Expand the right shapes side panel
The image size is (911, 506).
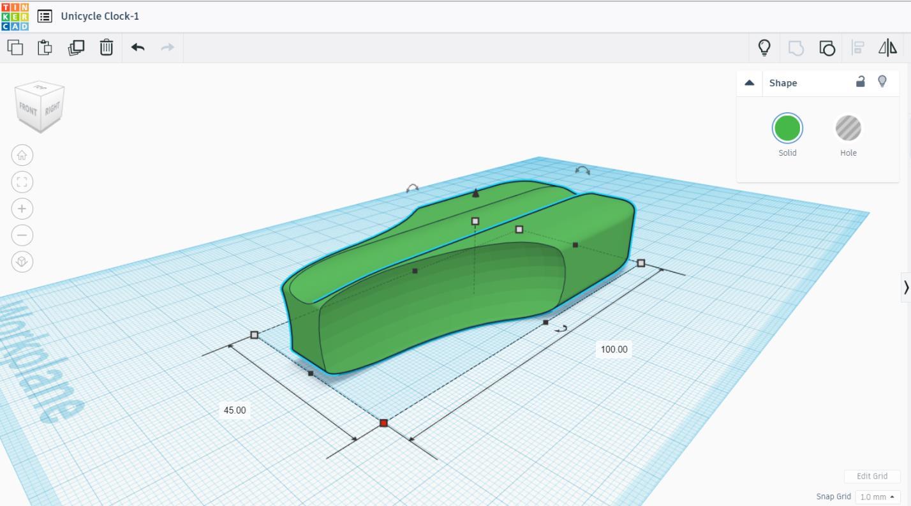(905, 287)
